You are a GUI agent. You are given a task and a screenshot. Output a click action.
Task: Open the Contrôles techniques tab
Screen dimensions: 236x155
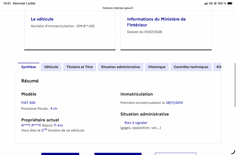(x=191, y=67)
